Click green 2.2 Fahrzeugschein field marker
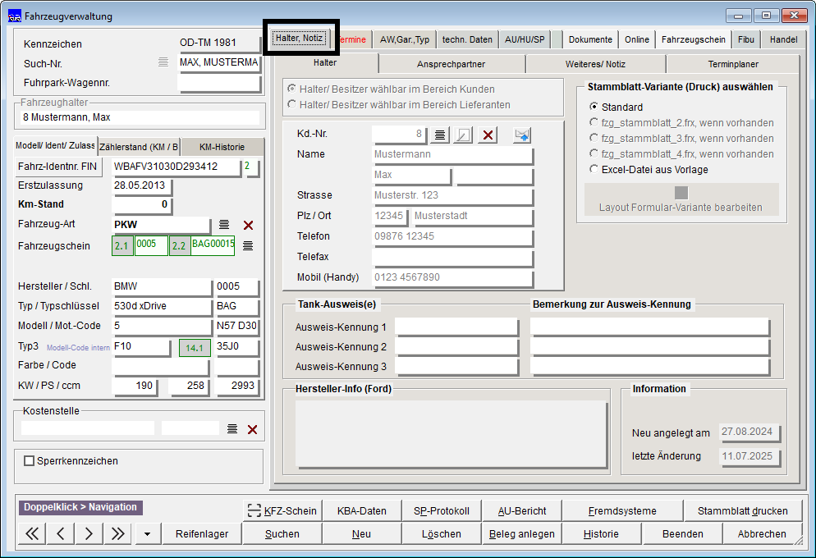 coord(180,246)
